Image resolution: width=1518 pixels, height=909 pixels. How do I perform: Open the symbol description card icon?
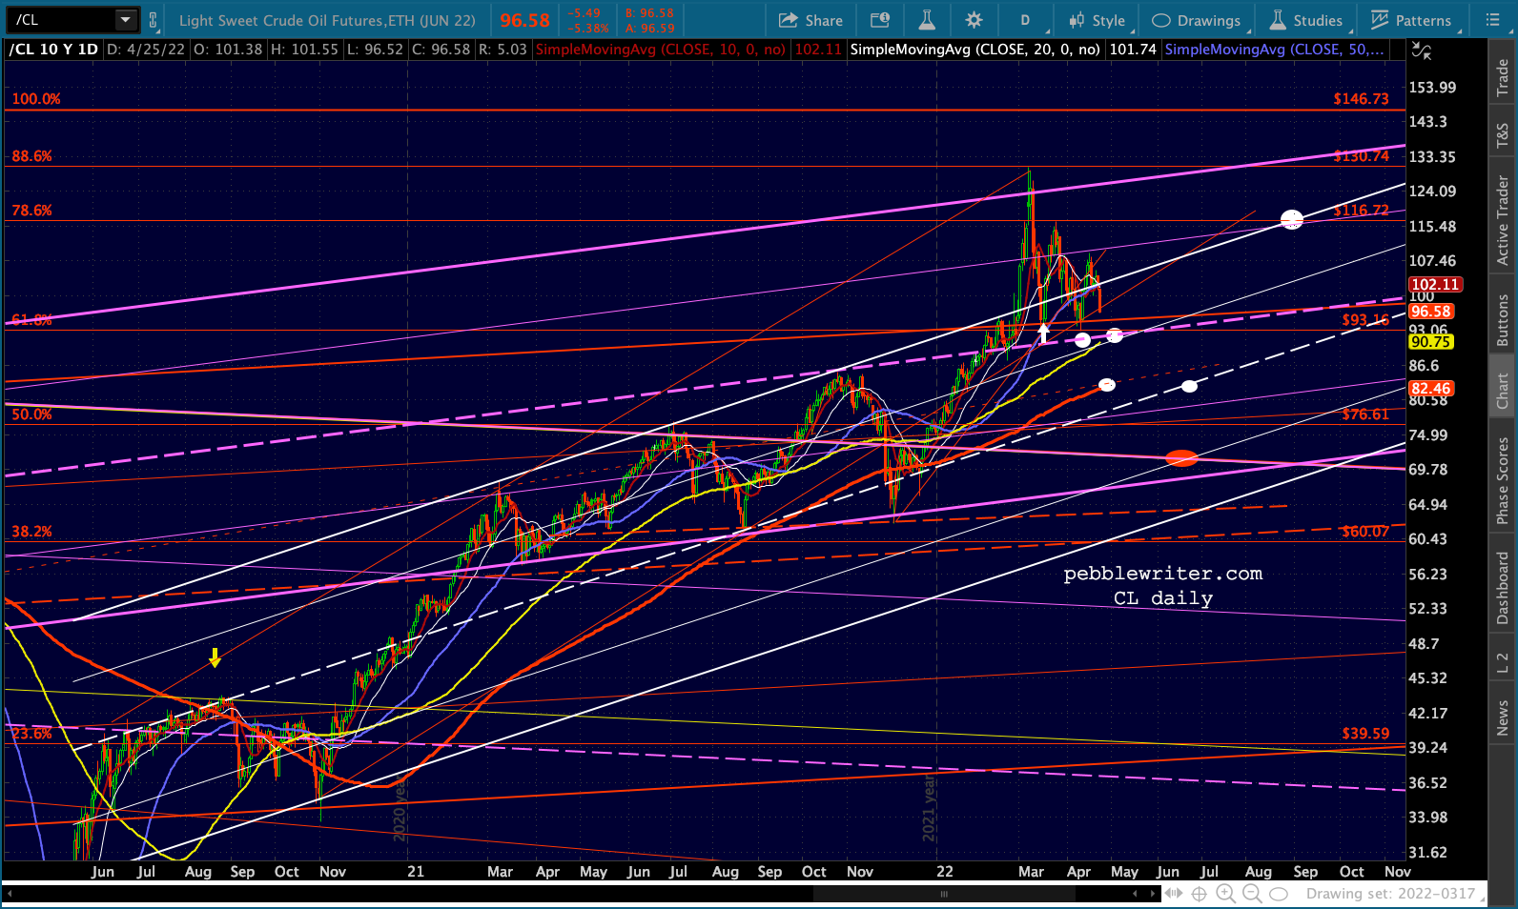click(880, 20)
